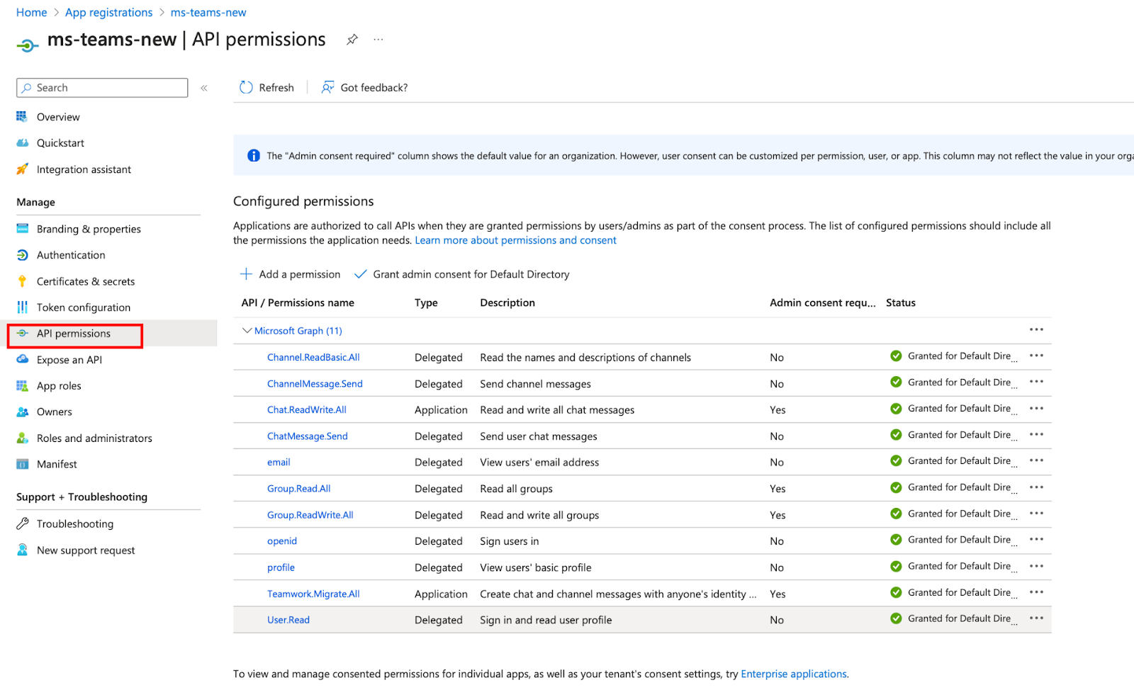Open the ellipsis menu beside page title

(378, 40)
